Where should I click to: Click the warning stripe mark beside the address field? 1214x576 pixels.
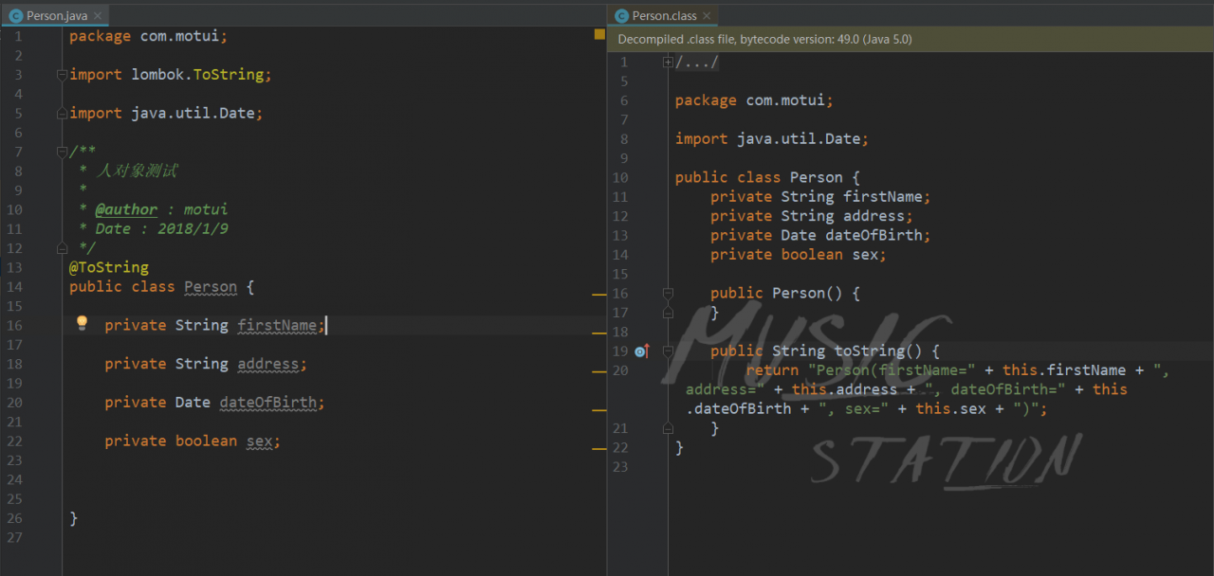click(x=598, y=371)
